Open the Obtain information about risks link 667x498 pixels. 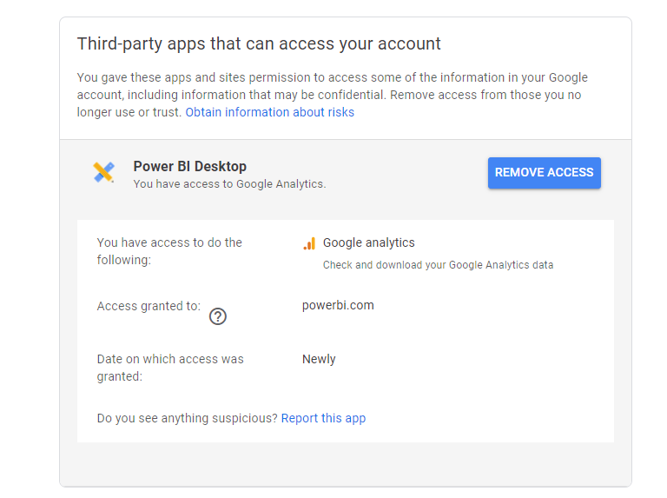270,112
